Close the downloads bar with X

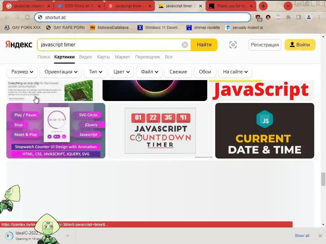click(x=320, y=236)
